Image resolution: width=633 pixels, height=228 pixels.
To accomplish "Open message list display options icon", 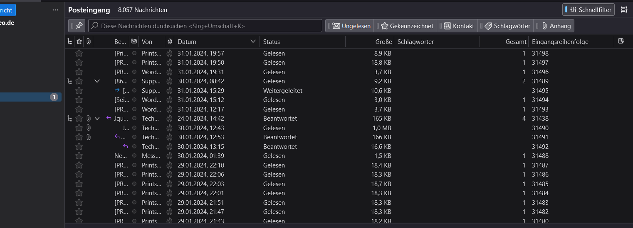I will click(x=624, y=10).
